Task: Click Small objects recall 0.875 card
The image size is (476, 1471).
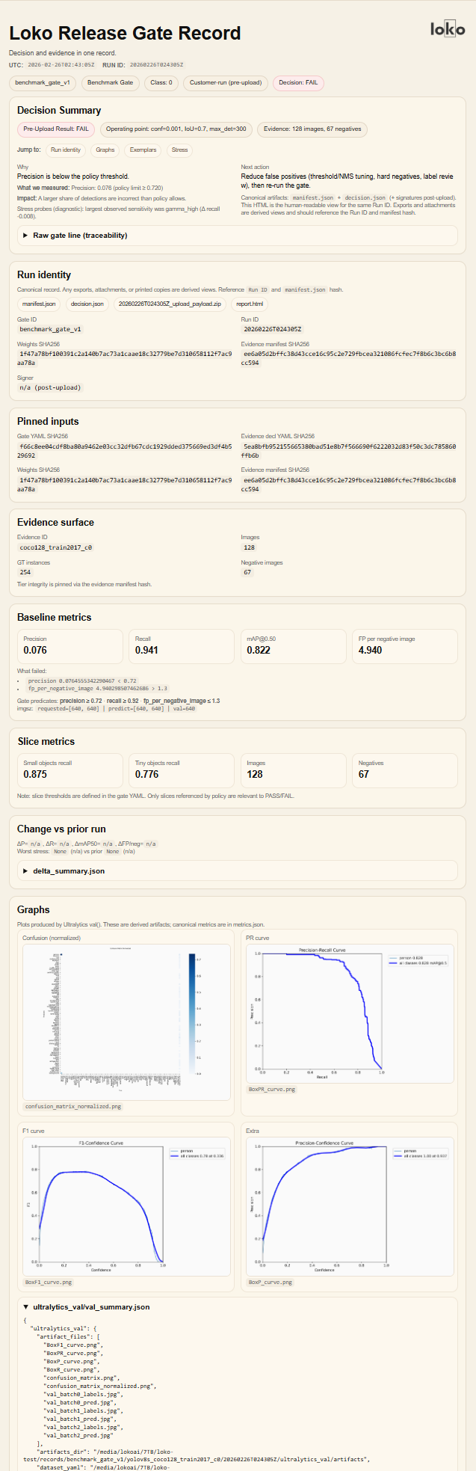Action: click(70, 770)
